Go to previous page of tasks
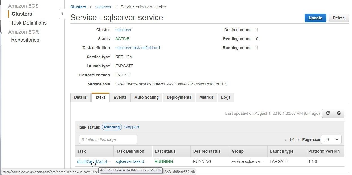 click(285, 140)
